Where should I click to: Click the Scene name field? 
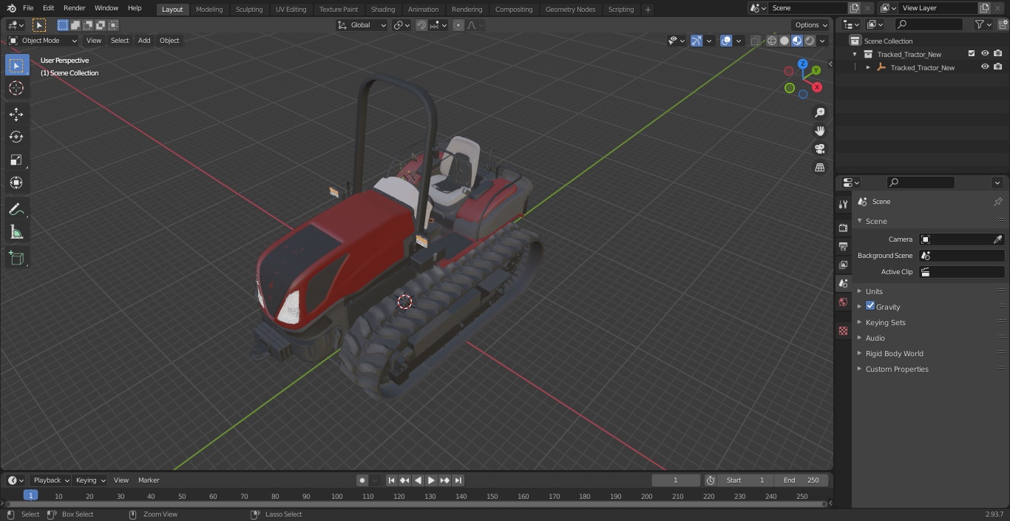[809, 7]
